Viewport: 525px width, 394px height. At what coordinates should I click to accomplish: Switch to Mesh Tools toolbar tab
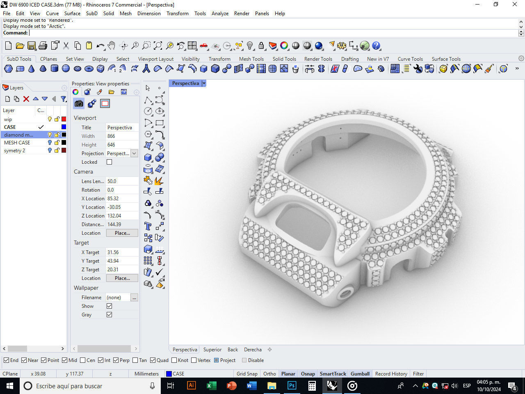pyautogui.click(x=251, y=59)
